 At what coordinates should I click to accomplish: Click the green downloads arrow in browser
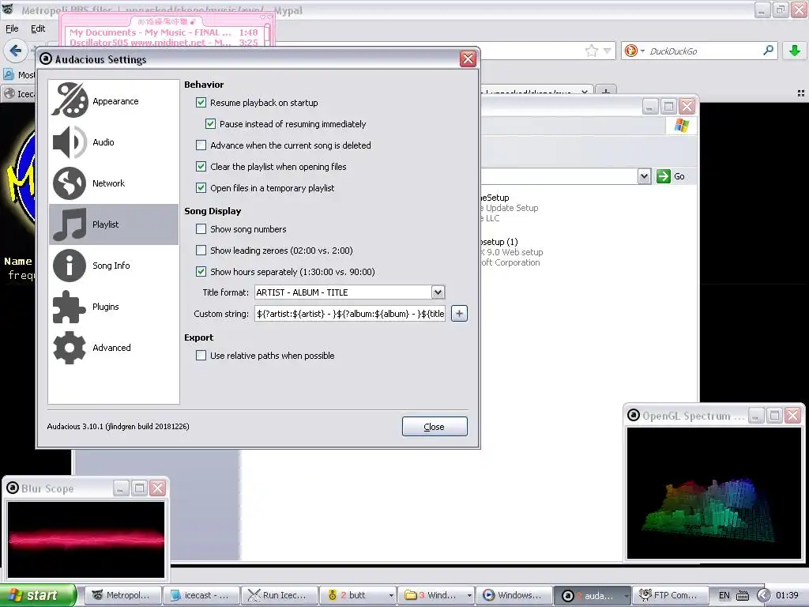click(795, 51)
